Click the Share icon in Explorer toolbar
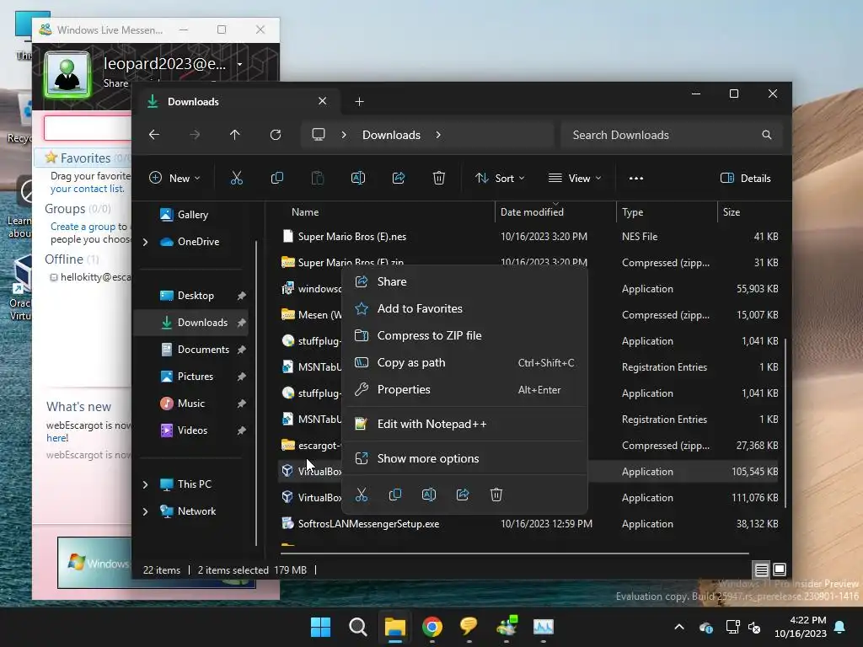 [399, 179]
